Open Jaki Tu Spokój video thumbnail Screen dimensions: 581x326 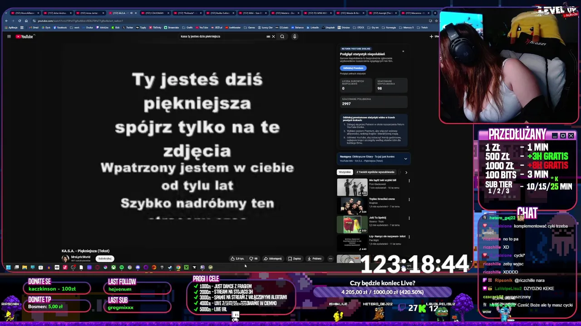(x=352, y=224)
